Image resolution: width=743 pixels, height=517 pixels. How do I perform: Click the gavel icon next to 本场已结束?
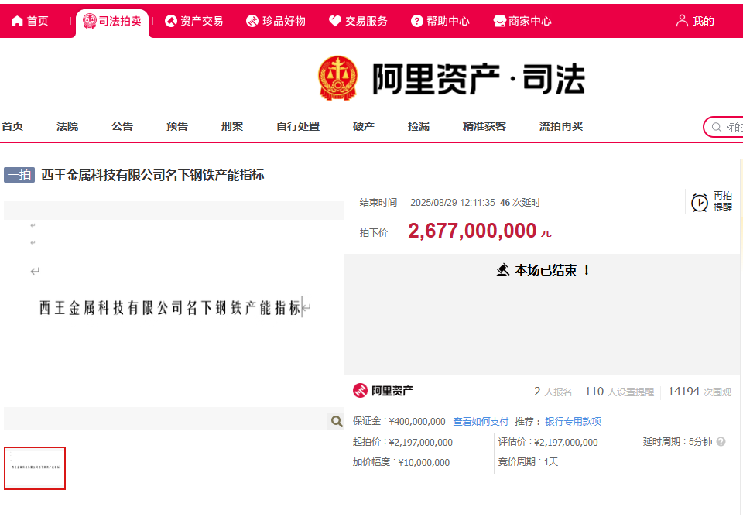tap(503, 270)
